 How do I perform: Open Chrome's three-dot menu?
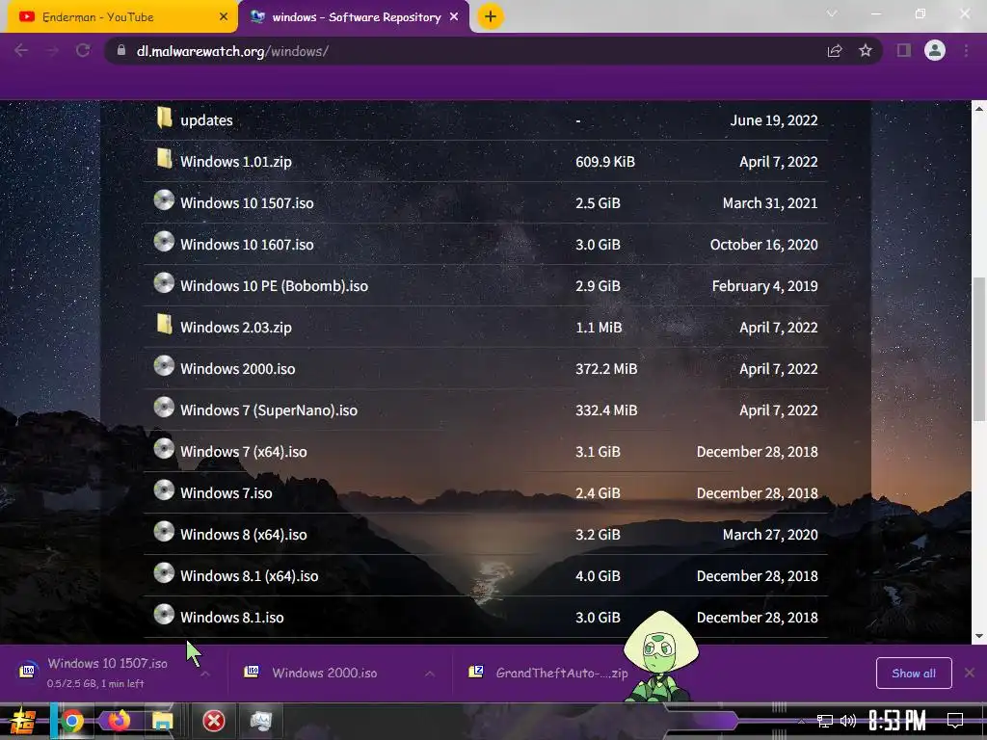966,50
